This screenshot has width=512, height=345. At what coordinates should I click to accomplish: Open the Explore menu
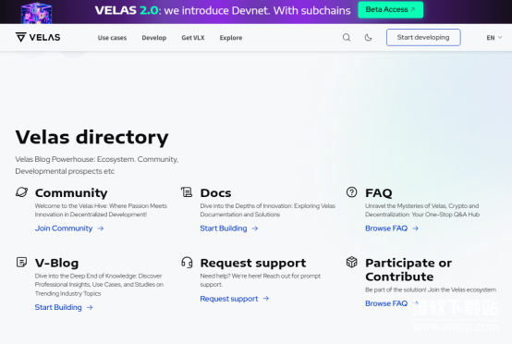coord(231,38)
